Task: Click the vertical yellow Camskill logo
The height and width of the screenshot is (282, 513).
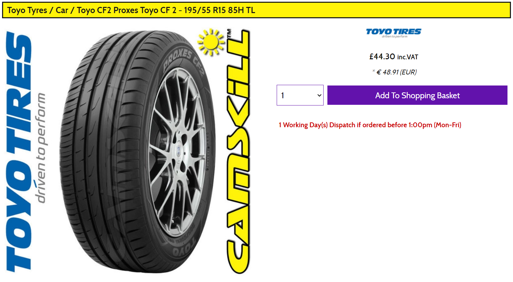Action: point(238,152)
